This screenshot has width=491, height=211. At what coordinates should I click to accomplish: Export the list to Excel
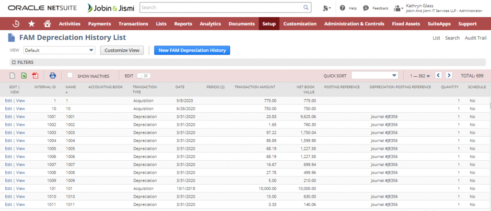[x=24, y=76]
